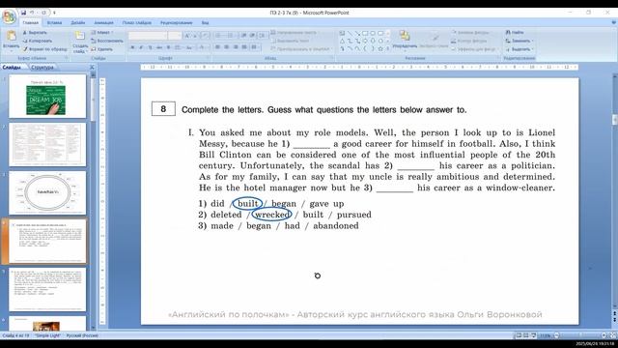Select the DREAM JOB slide thumbnail

(47, 96)
